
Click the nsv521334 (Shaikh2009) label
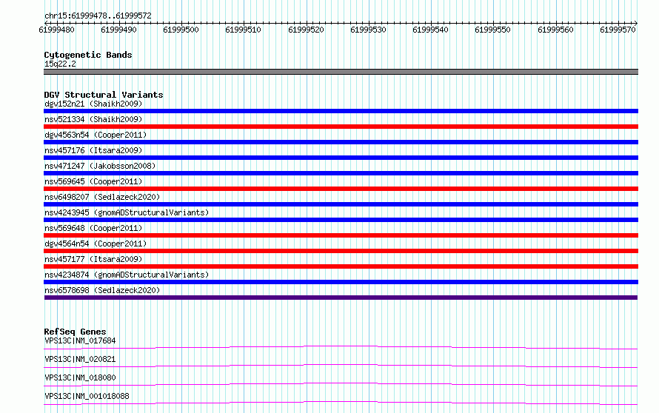point(93,119)
